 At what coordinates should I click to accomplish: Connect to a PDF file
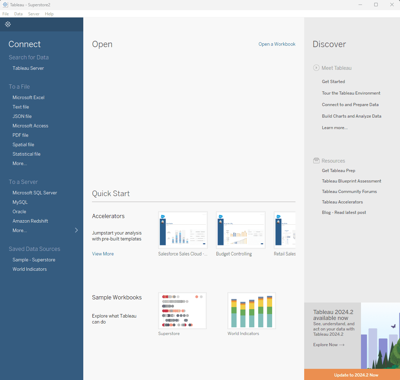pyautogui.click(x=21, y=135)
